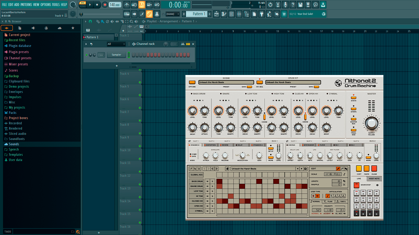Screen dimensions: 419x235
Task: Toggle the Sampler channel green mute LED
Action: point(86,55)
